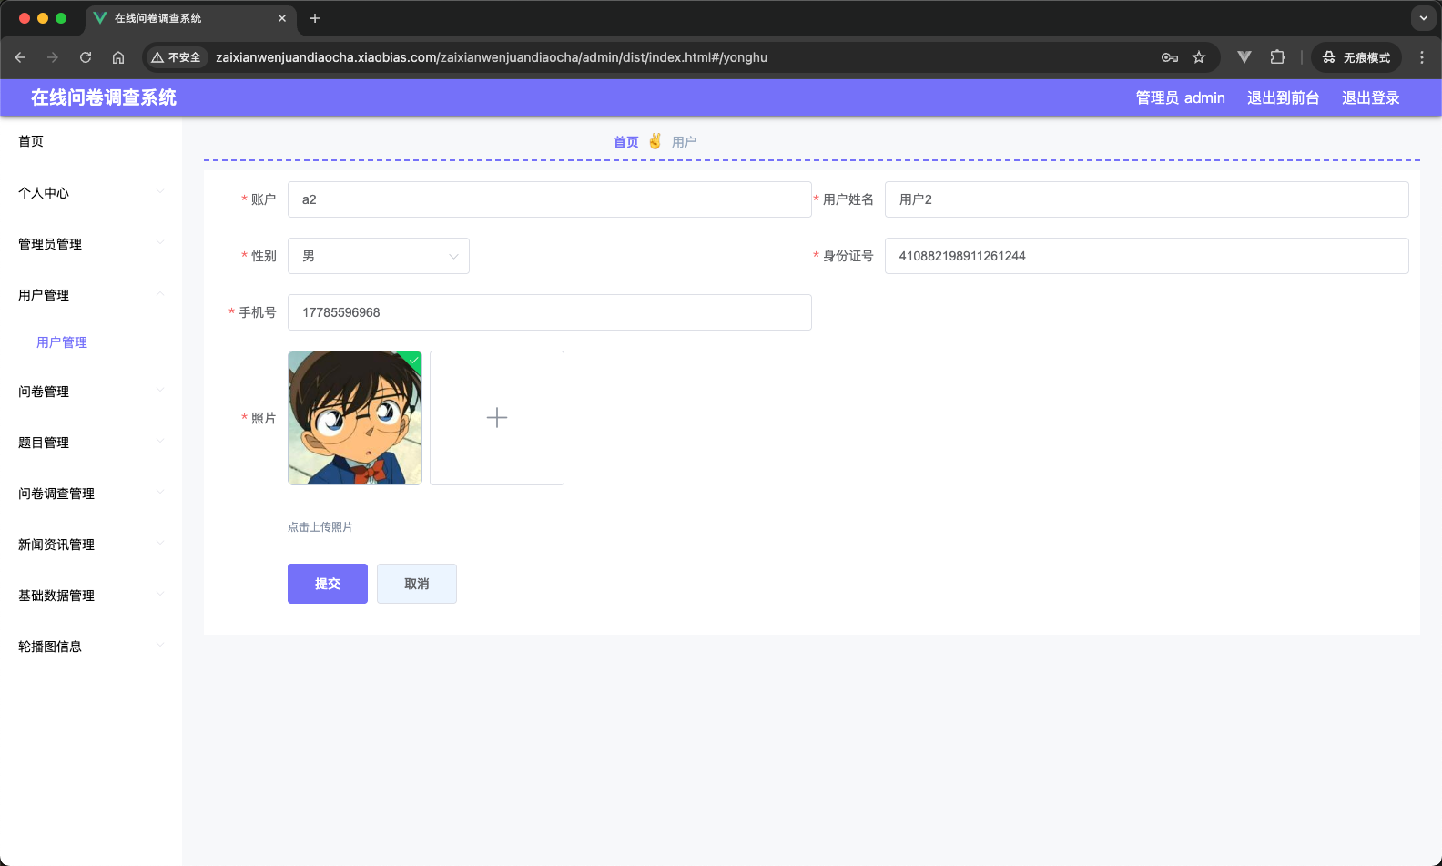Expand the 轮播图信息 sidebar menu
Screen dimensions: 1442x866
click(91, 647)
